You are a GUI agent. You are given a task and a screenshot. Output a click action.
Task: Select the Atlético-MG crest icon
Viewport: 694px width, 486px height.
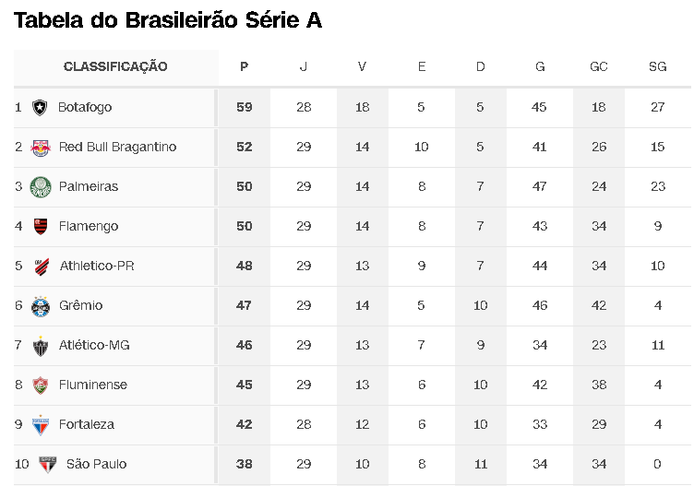41,346
